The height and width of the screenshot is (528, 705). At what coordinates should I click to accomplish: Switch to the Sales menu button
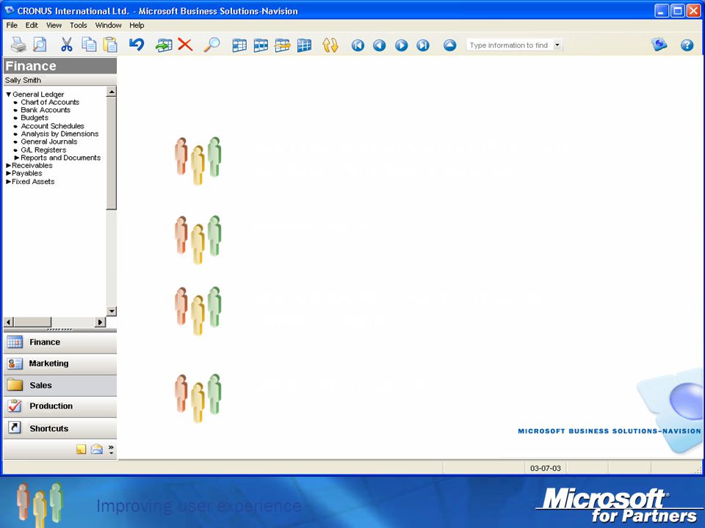click(59, 385)
